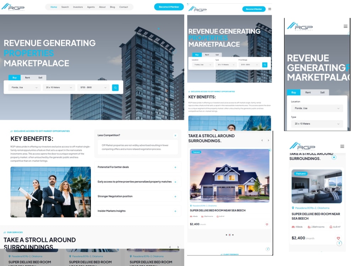Click RGP logo in bottom mobile view
The image size is (355, 266).
click(302, 146)
